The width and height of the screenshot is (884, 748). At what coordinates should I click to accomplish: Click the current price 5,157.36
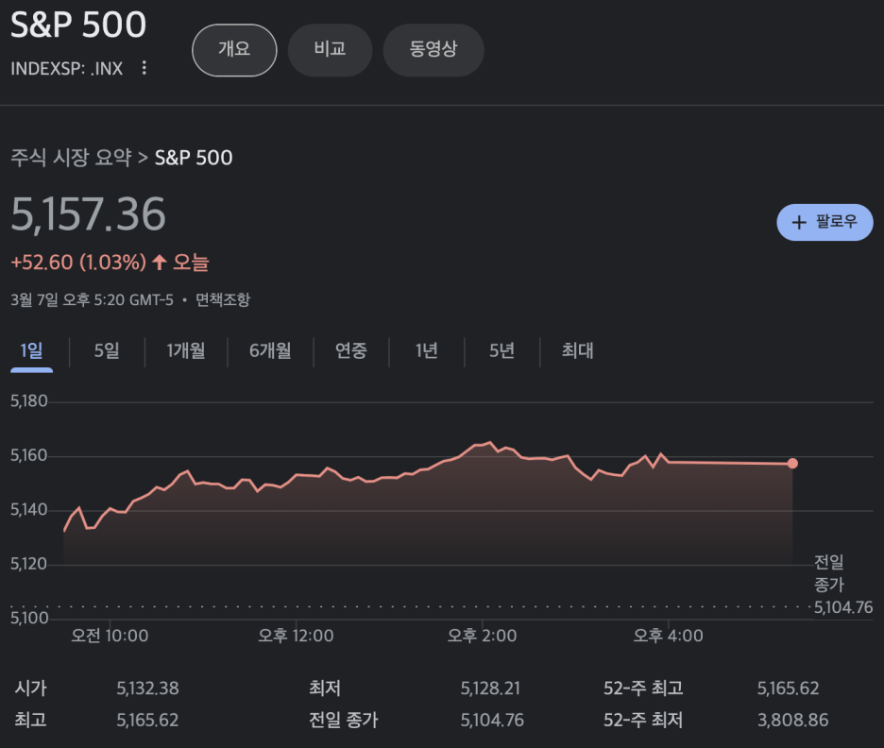coord(88,214)
